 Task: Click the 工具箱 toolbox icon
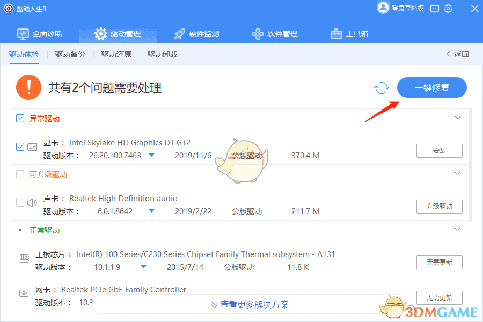point(336,34)
